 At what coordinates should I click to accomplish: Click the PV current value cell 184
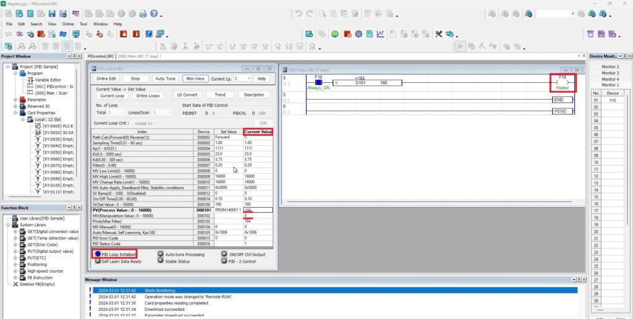coord(258,210)
